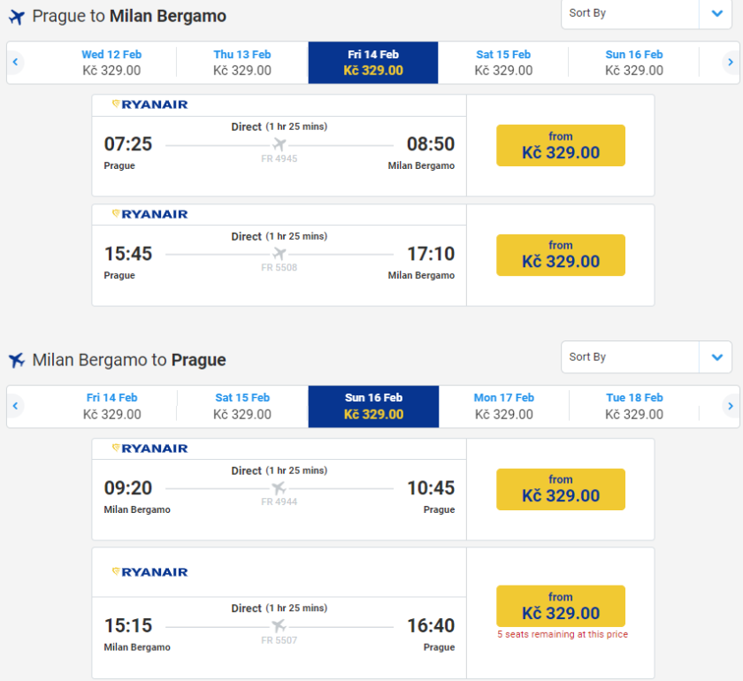Image resolution: width=743 pixels, height=681 pixels.
Task: Select the Mon 17 Feb return date tab
Action: point(504,406)
